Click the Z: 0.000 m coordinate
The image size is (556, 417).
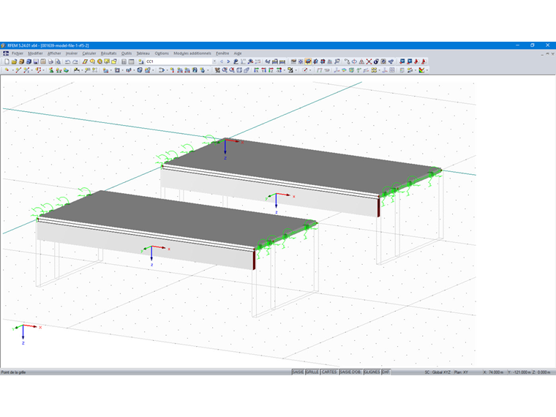point(541,372)
